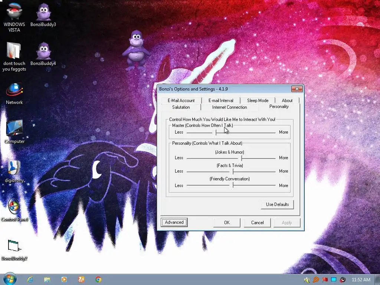Screen dimensions: 380x285
Task: Open the Sleep Mode tab
Action: (258, 100)
